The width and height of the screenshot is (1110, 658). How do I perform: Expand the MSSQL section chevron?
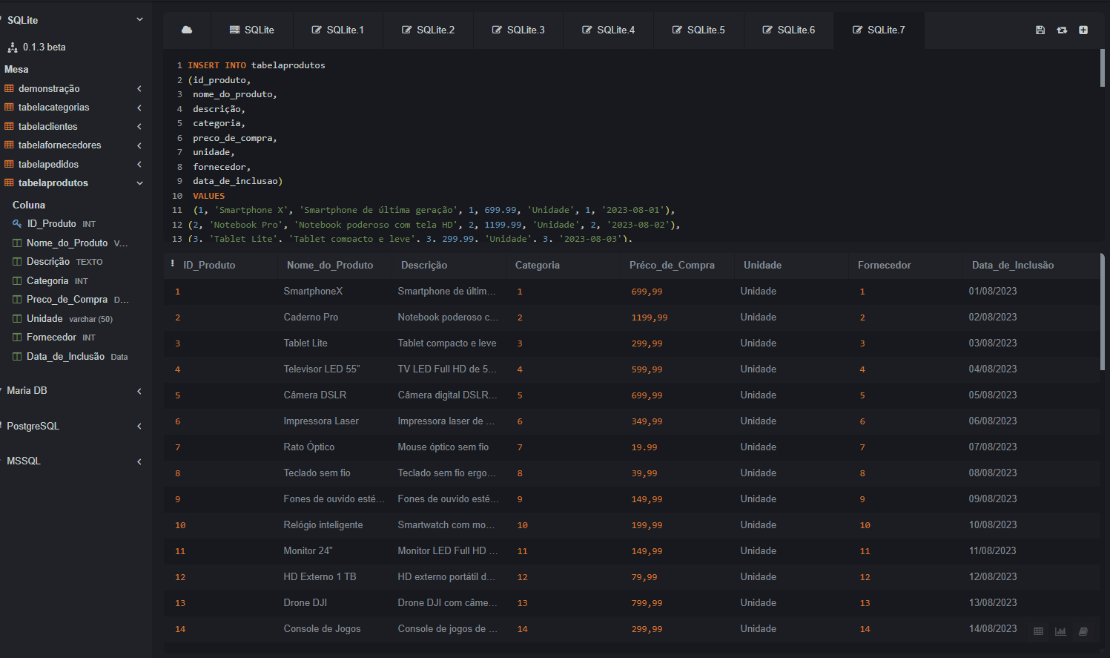(139, 461)
